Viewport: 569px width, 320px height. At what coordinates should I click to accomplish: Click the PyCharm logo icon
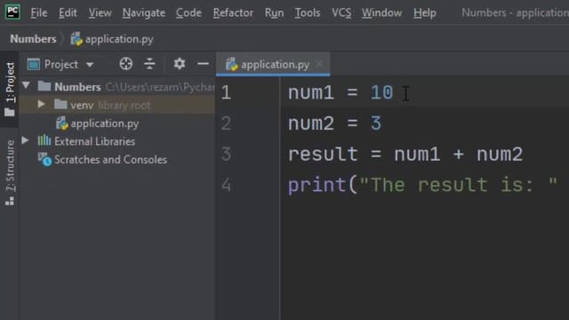point(12,12)
